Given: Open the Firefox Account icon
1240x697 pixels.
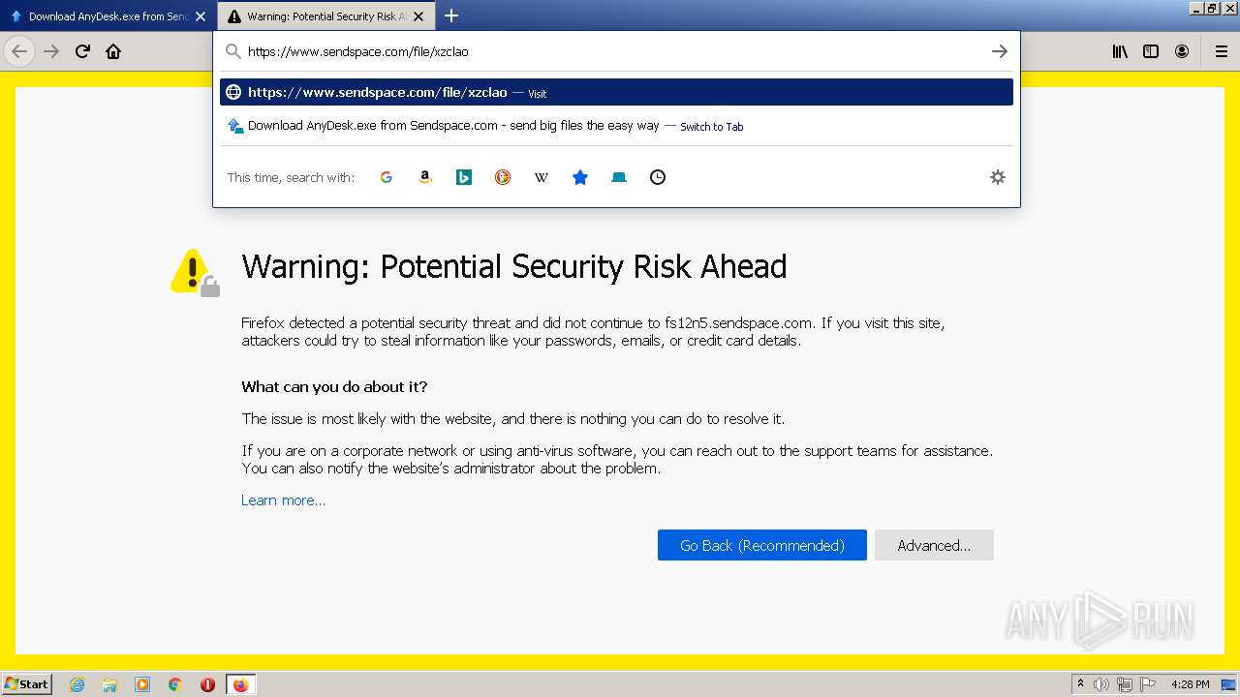Looking at the screenshot, I should click(x=1182, y=51).
